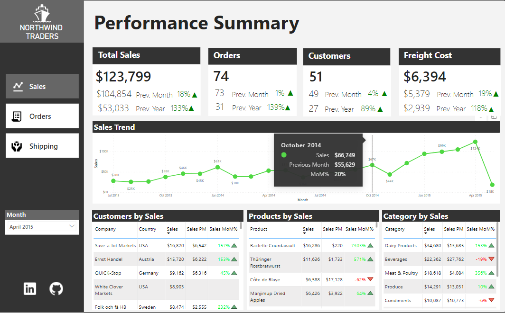The width and height of the screenshot is (505, 313).
Task: Navigate to the Shipping page
Action: point(42,145)
